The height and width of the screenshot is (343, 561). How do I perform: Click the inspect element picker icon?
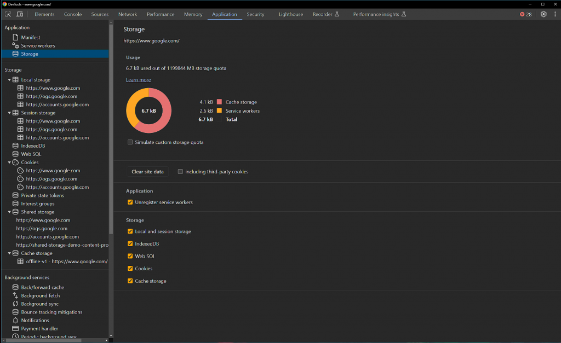coord(8,14)
